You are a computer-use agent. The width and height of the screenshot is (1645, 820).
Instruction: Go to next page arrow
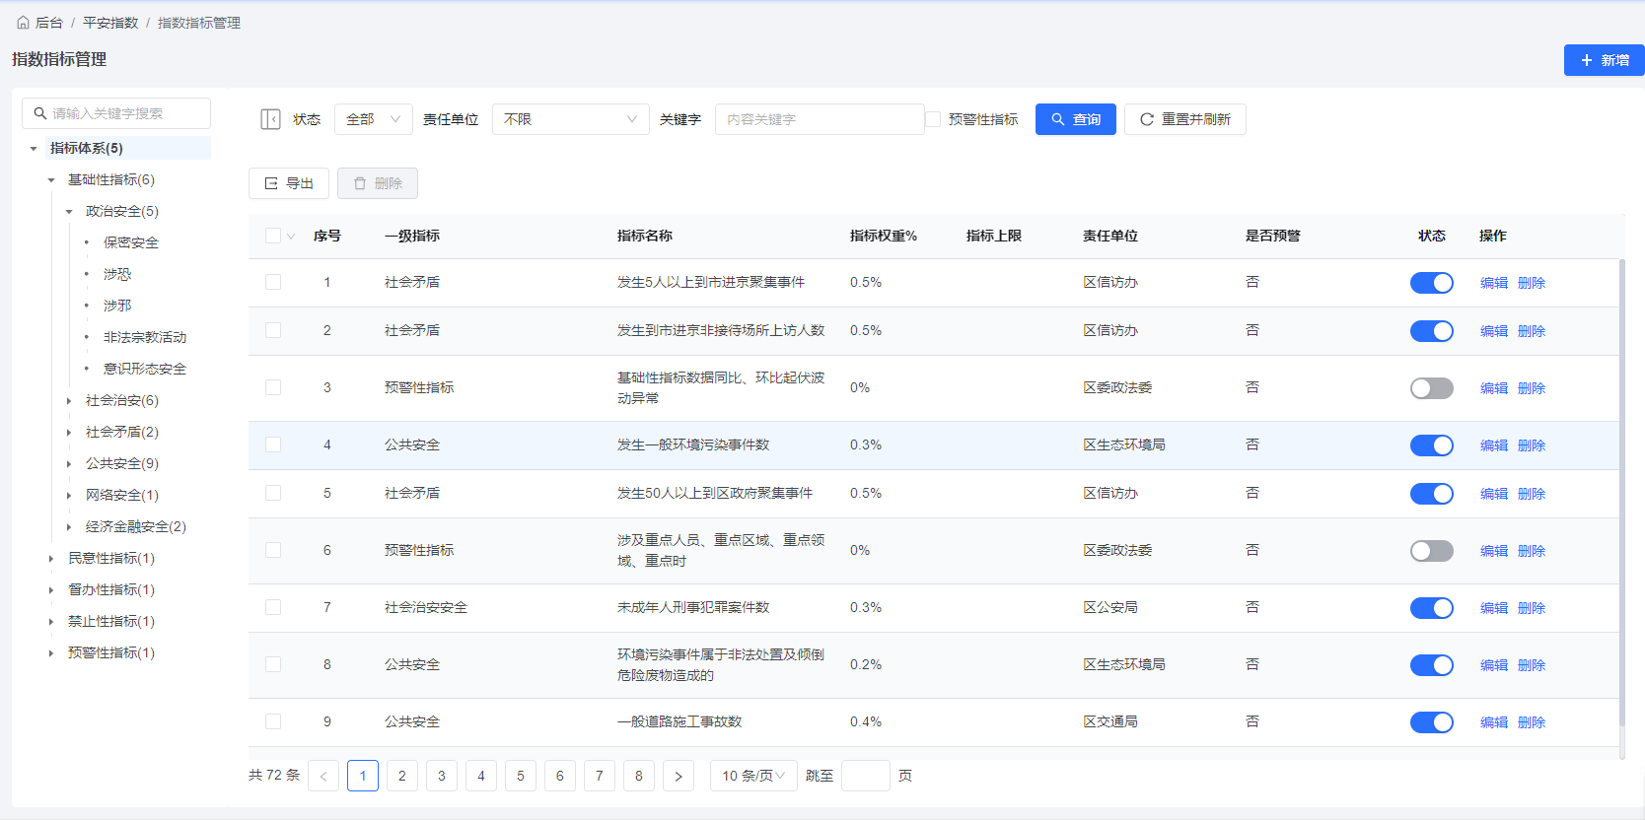679,776
